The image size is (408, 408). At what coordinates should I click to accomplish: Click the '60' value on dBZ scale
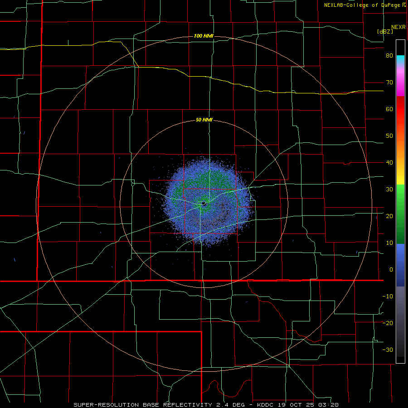coord(389,109)
